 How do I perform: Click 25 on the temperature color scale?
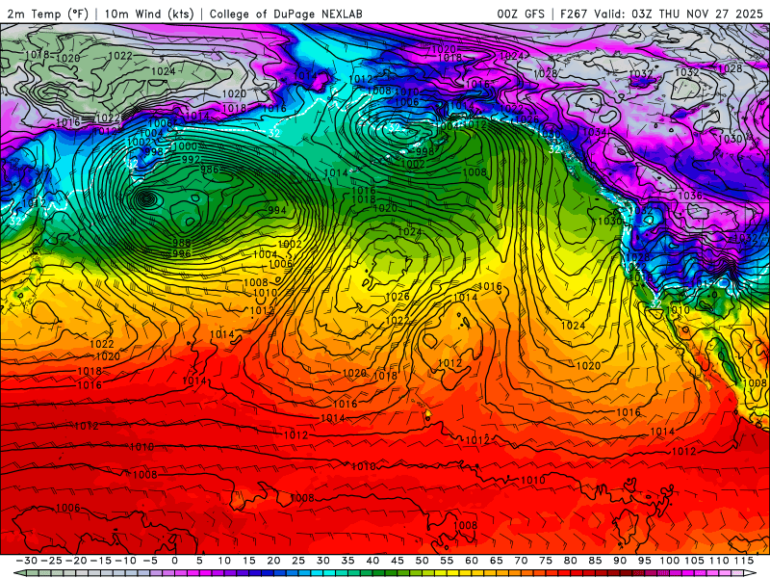pyautogui.click(x=298, y=561)
